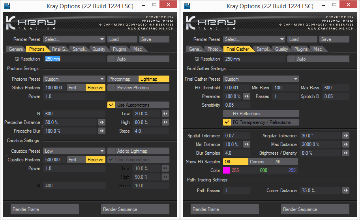
Task: Click the Prerender percentage stepper arrows
Action: coord(247,96)
